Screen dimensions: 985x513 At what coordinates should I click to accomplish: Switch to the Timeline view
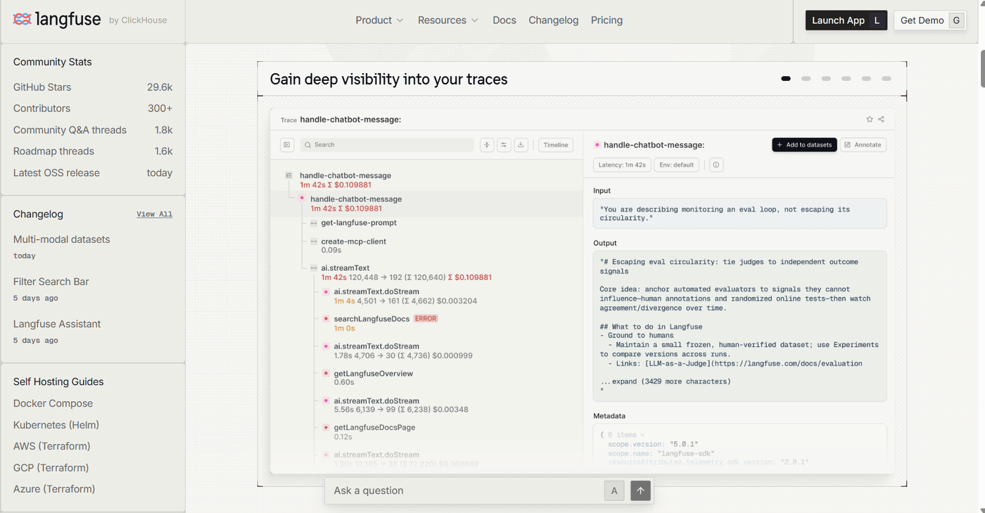pyautogui.click(x=556, y=145)
